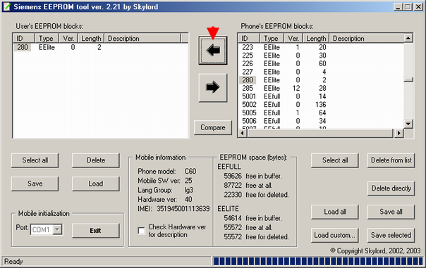The image size is (426, 268).
Task: Click EELITE 54614 free in buffer
Action: tap(252, 218)
